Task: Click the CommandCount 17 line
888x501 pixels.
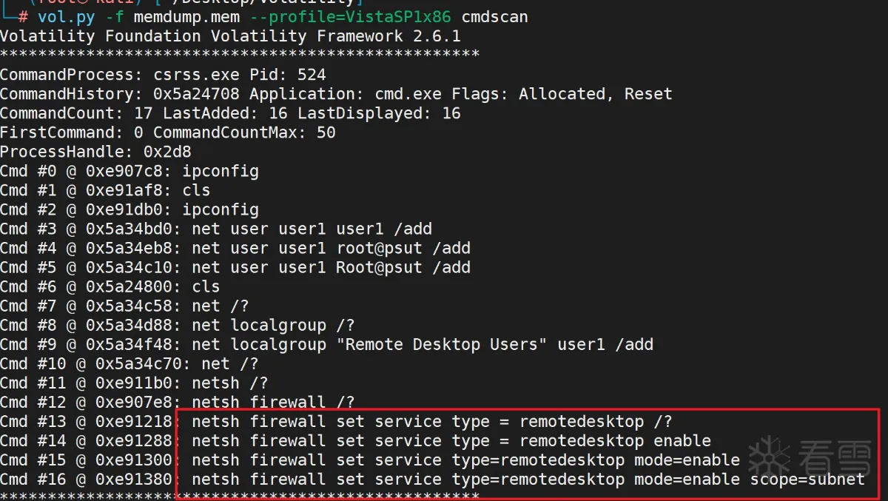Action: click(x=230, y=113)
